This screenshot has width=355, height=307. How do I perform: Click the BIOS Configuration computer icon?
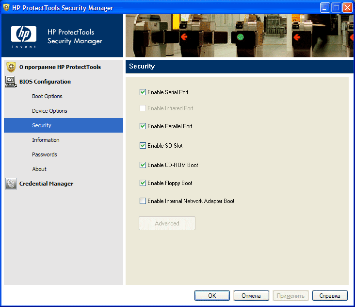tap(11, 82)
